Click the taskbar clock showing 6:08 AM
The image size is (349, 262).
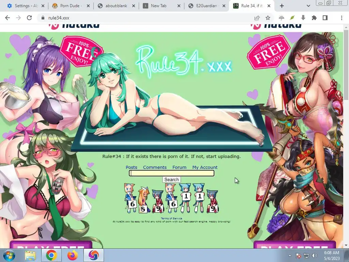pos(332,256)
